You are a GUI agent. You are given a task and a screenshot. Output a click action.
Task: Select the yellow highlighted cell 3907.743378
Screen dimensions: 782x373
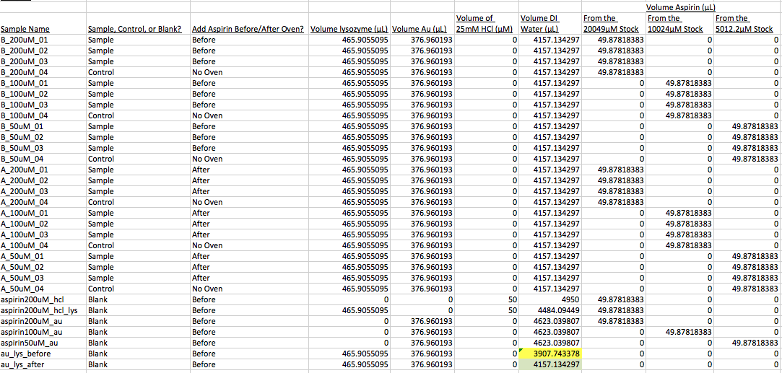pyautogui.click(x=550, y=354)
